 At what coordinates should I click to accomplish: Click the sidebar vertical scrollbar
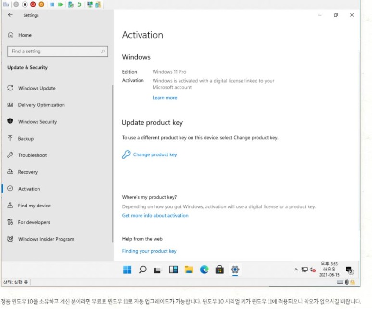coord(113,164)
